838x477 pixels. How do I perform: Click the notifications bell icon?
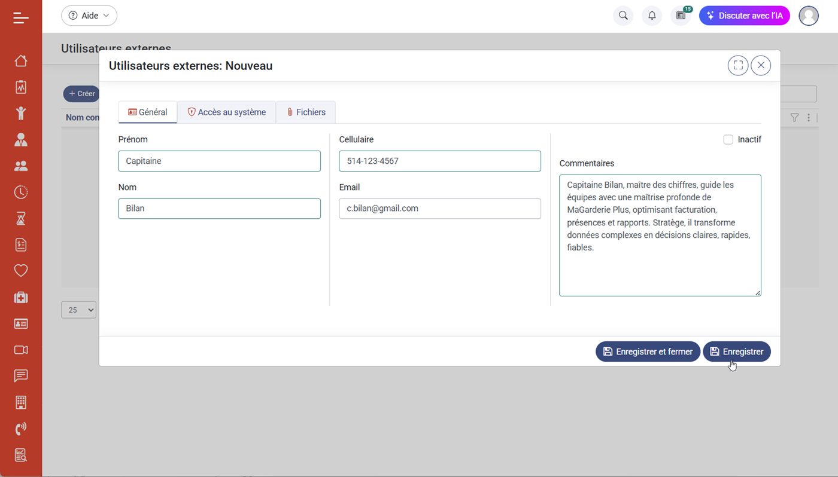click(652, 16)
